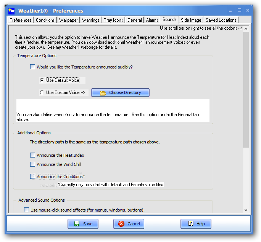Click the scrollbar down arrow
Viewport: 261px width, 242px height.
click(246, 210)
